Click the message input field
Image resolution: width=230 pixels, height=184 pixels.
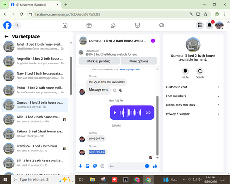[126, 166]
